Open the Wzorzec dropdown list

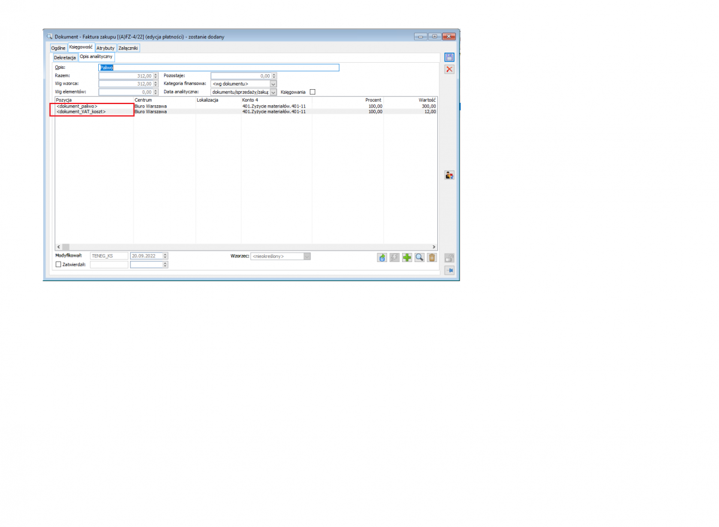(307, 256)
